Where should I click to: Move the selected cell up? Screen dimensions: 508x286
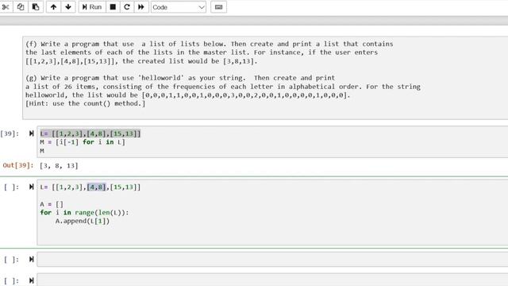pos(53,7)
